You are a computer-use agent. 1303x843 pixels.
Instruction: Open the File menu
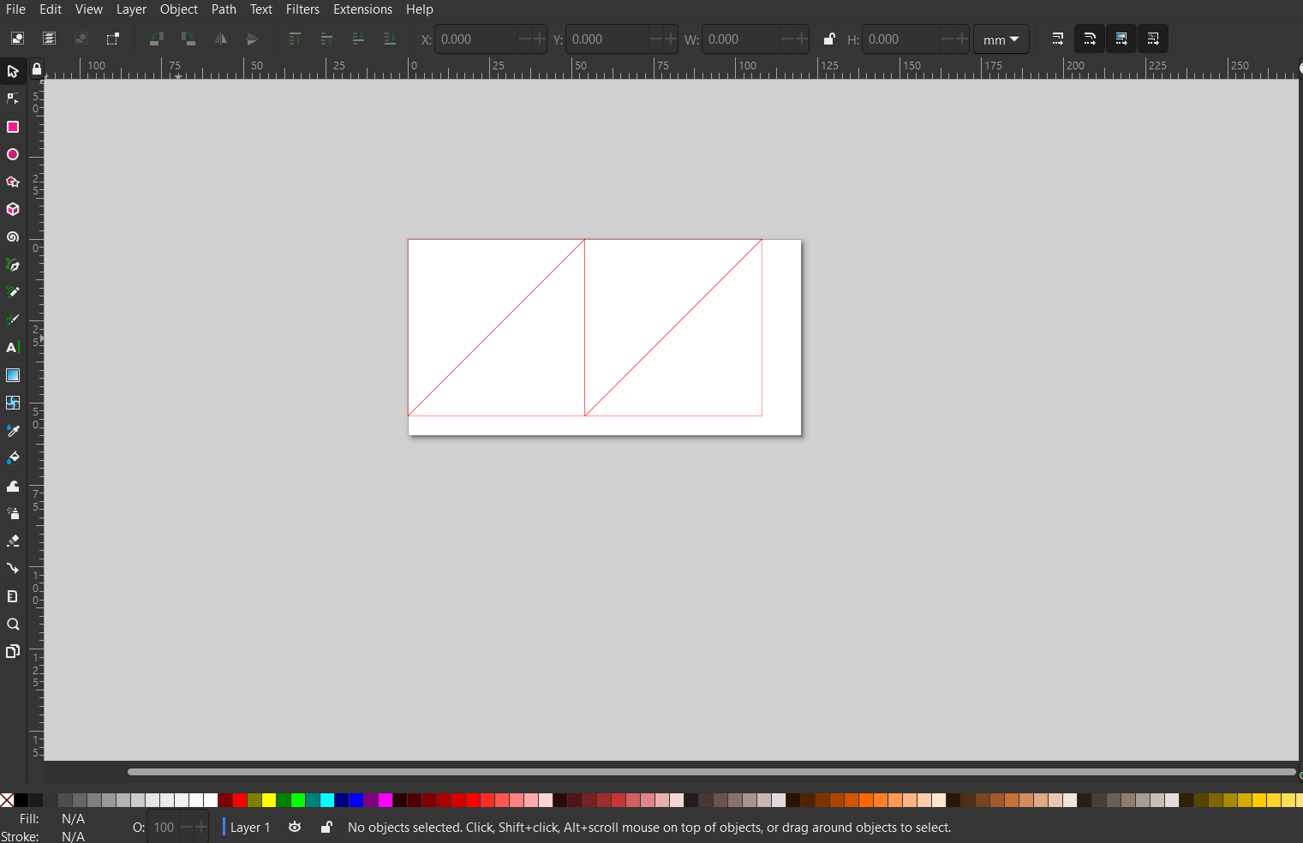(15, 9)
